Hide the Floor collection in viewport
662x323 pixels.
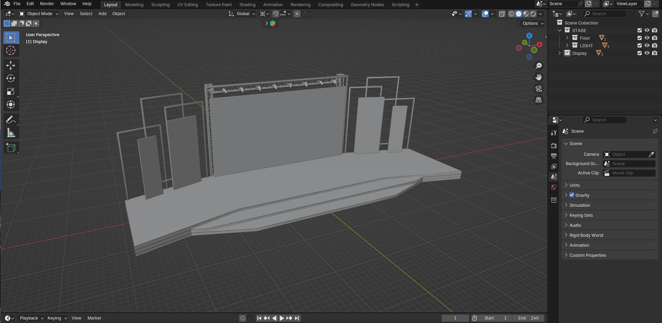point(647,38)
